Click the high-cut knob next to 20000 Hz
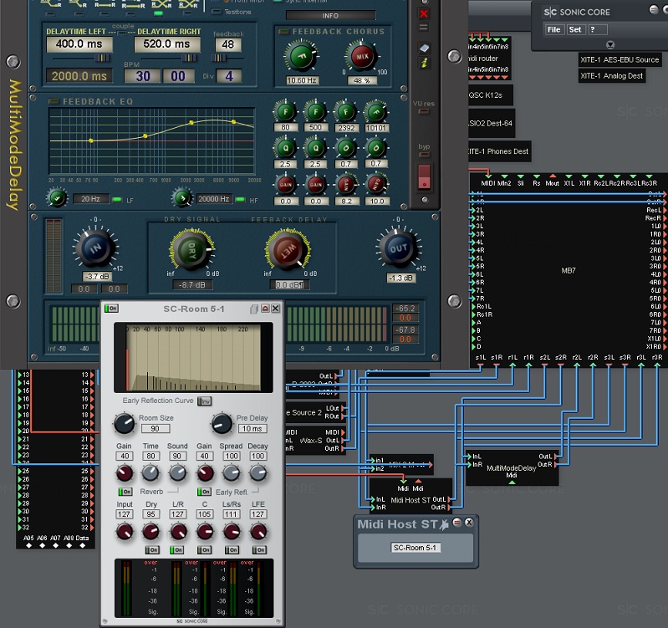Viewport: 668px width, 628px height. coord(182,197)
